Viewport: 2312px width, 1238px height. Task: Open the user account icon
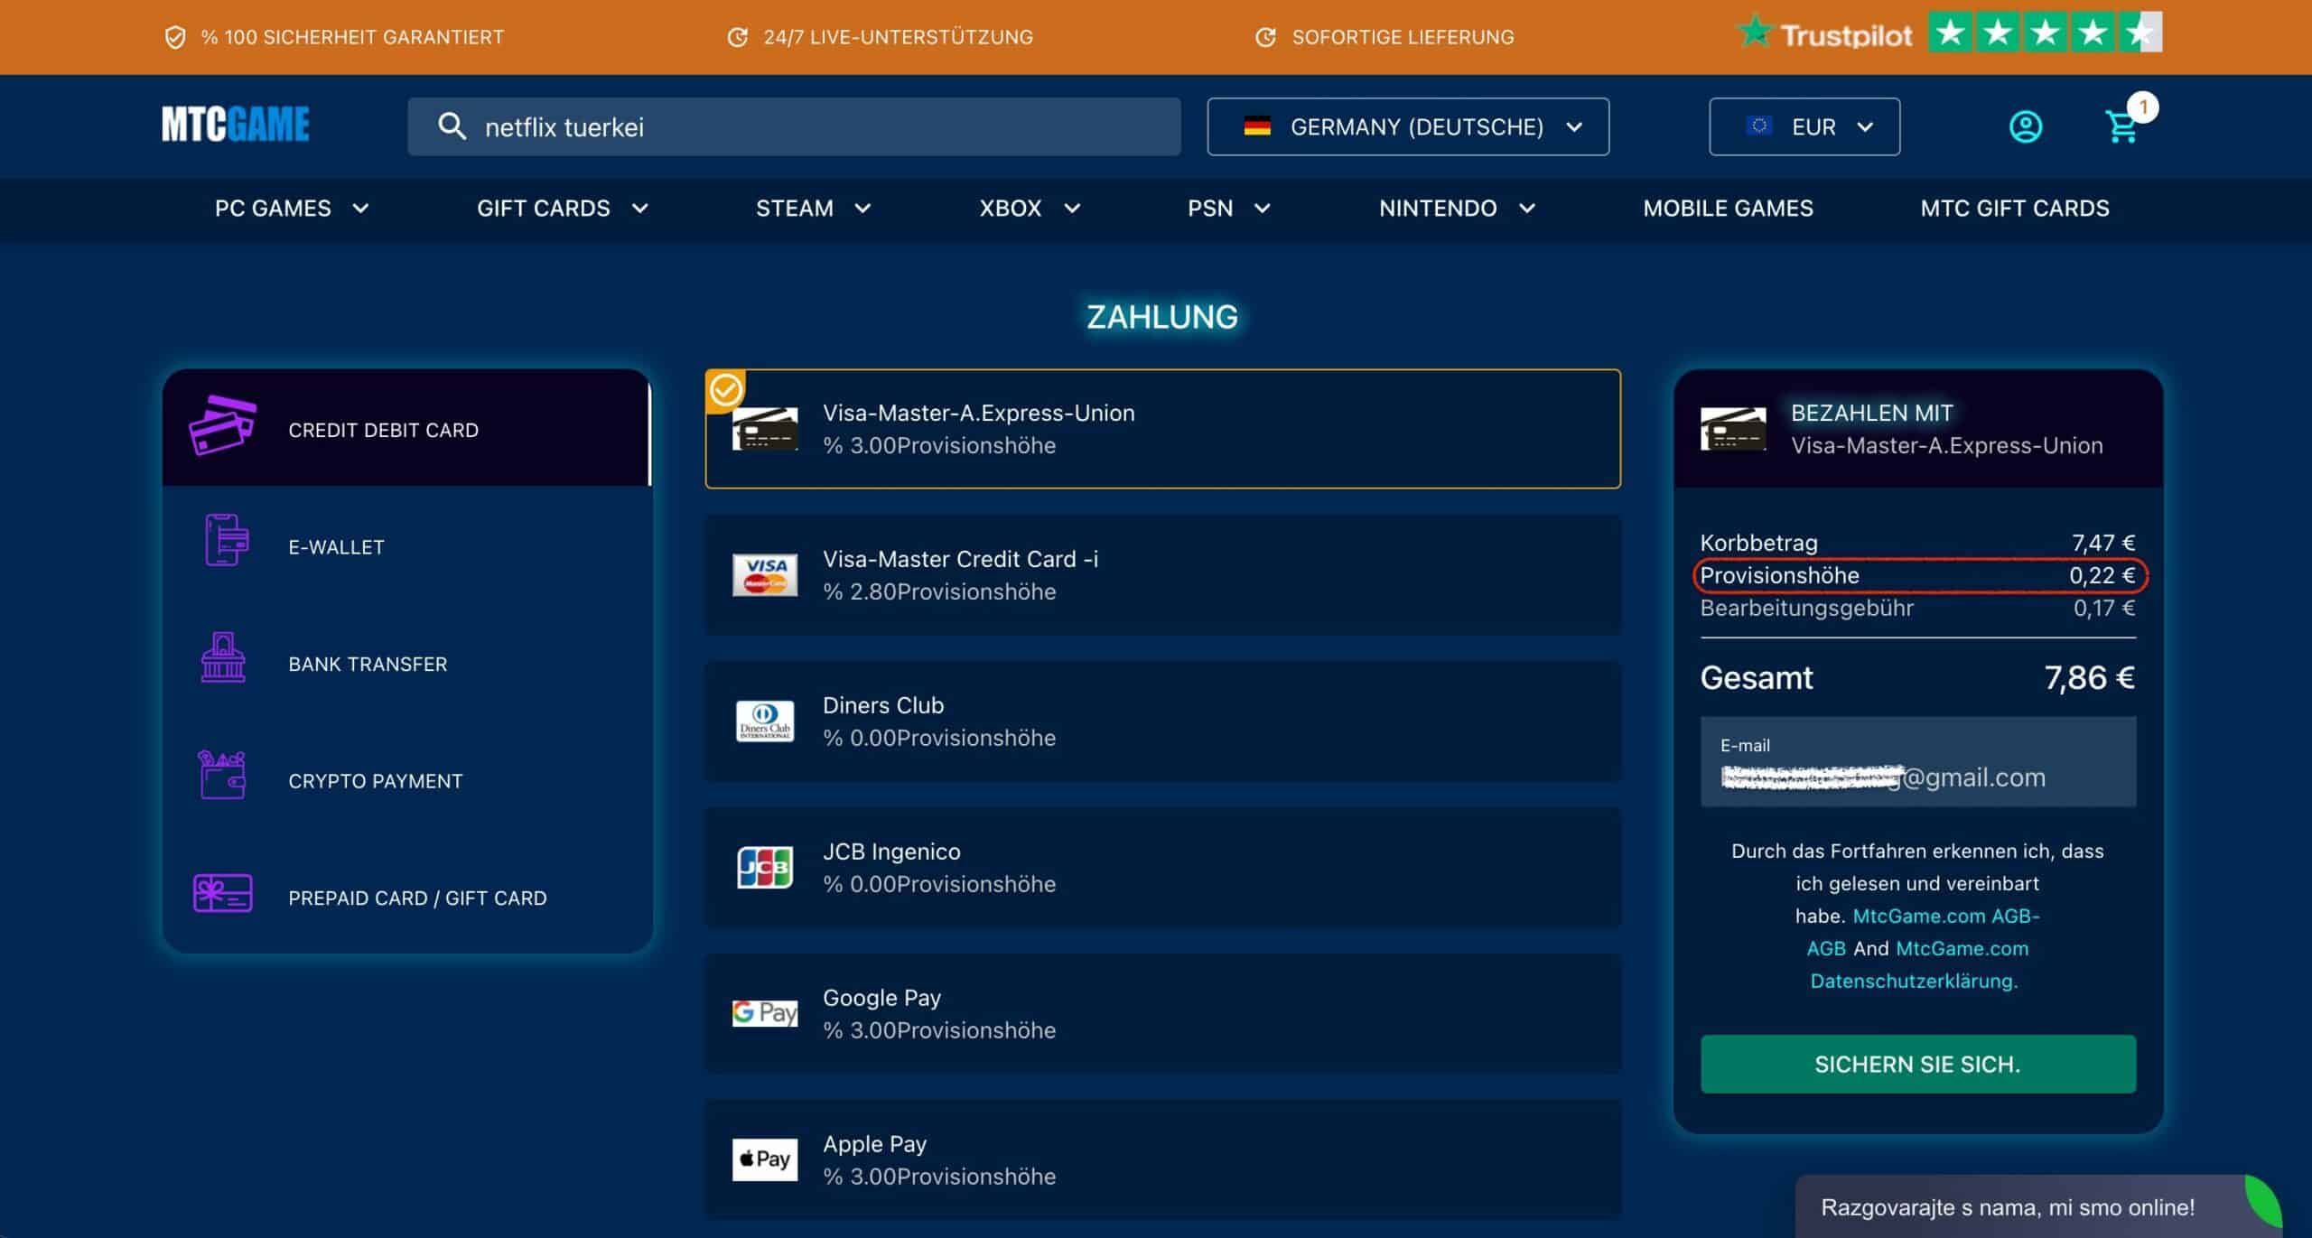2025,126
